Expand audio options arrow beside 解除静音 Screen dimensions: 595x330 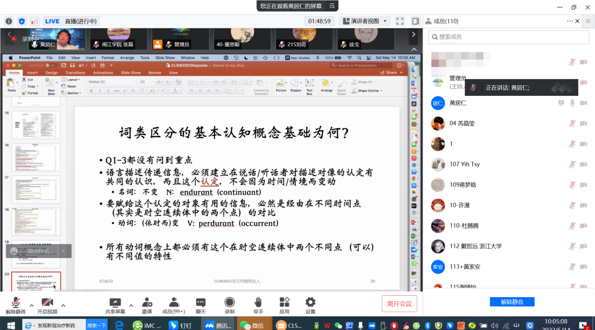[32, 305]
